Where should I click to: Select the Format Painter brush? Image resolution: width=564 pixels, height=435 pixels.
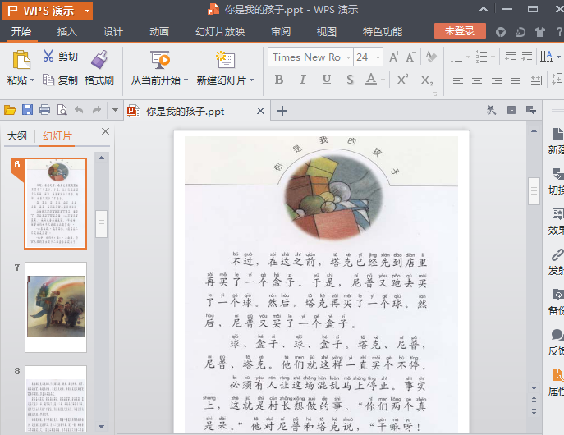99,60
